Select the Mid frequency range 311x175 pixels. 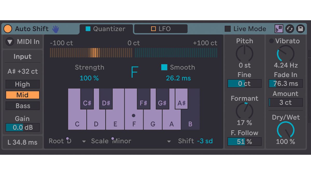(22, 95)
